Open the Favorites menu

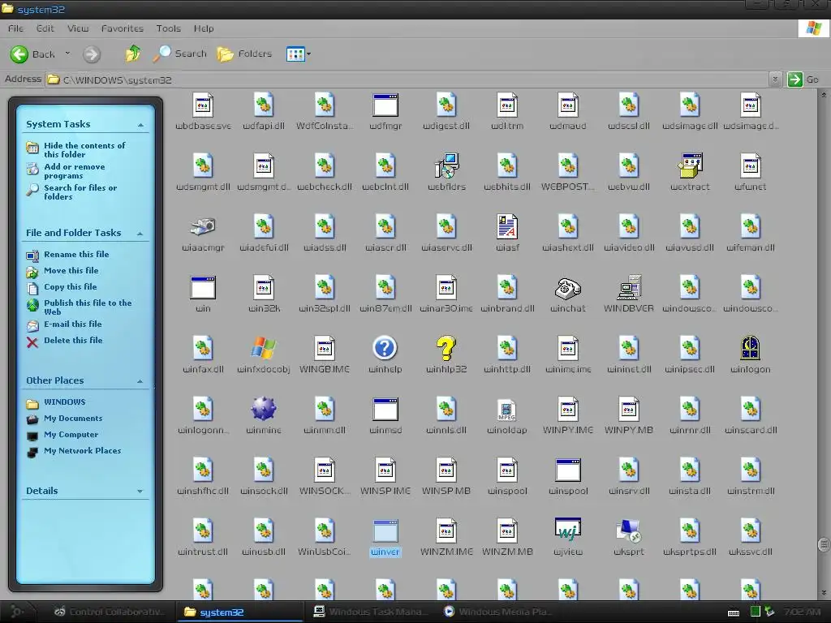pos(123,28)
